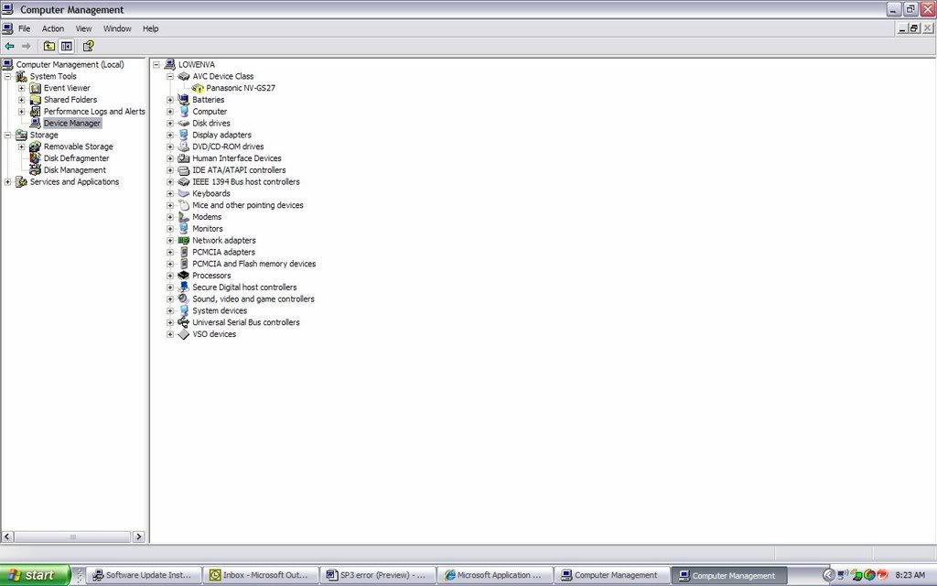The image size is (937, 586).
Task: Expand the Display adapters node
Action: click(170, 136)
